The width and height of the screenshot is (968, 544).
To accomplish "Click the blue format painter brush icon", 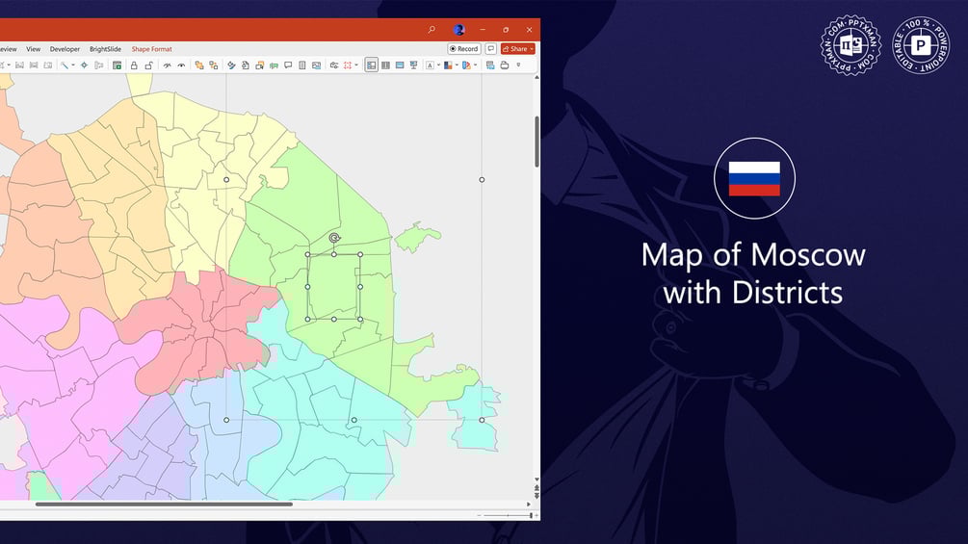I will pos(231,65).
